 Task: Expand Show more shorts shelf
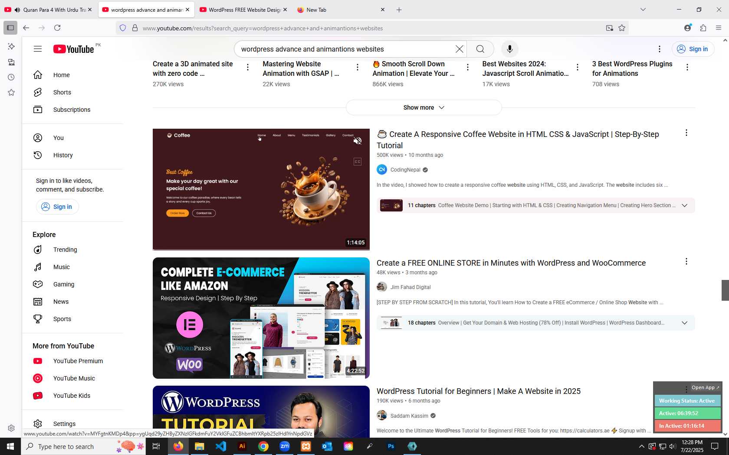point(424,107)
